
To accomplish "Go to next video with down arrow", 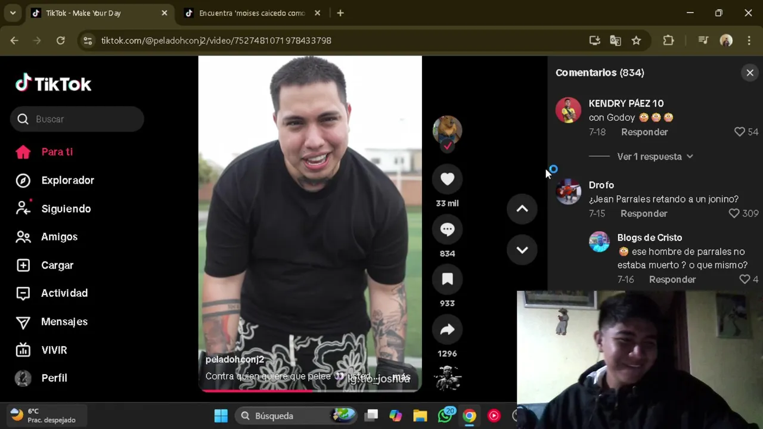I will tap(522, 250).
